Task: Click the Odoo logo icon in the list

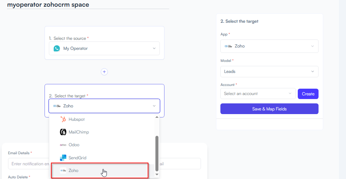Action: 63,145
